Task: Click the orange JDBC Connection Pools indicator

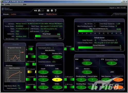Action: (x=118, y=80)
